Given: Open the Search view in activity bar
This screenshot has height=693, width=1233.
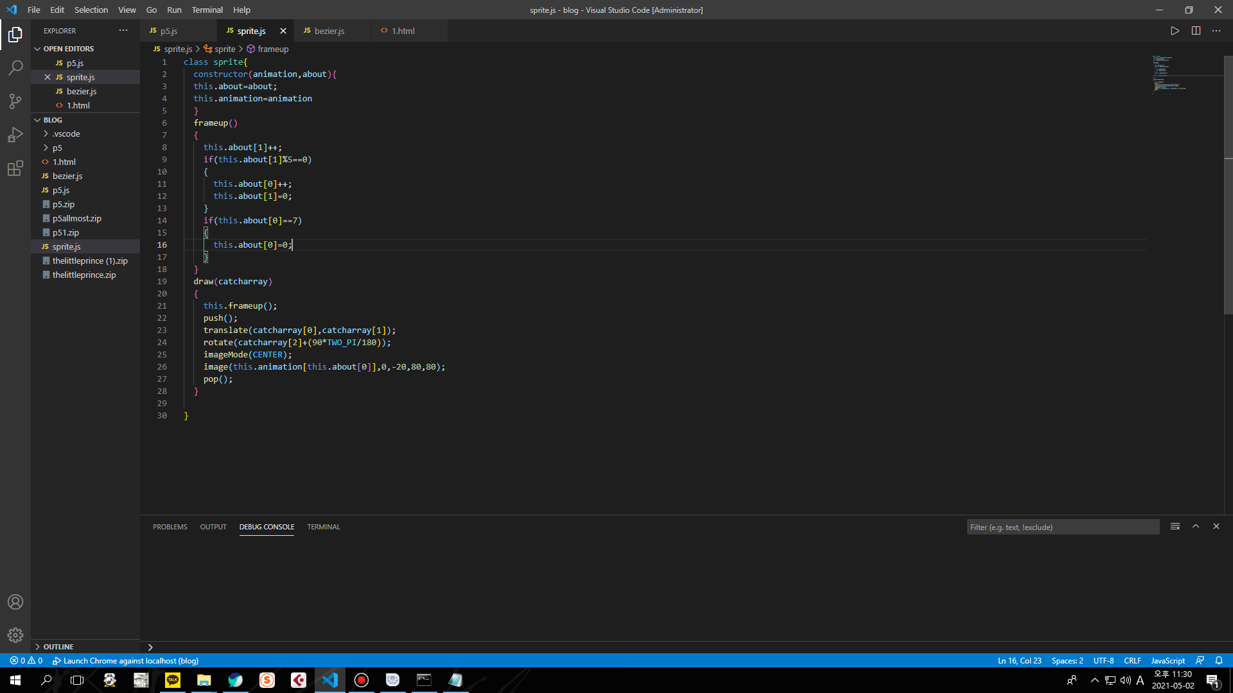Looking at the screenshot, I should click(15, 67).
